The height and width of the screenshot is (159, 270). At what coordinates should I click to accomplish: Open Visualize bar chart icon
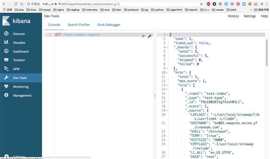(x=6, y=42)
